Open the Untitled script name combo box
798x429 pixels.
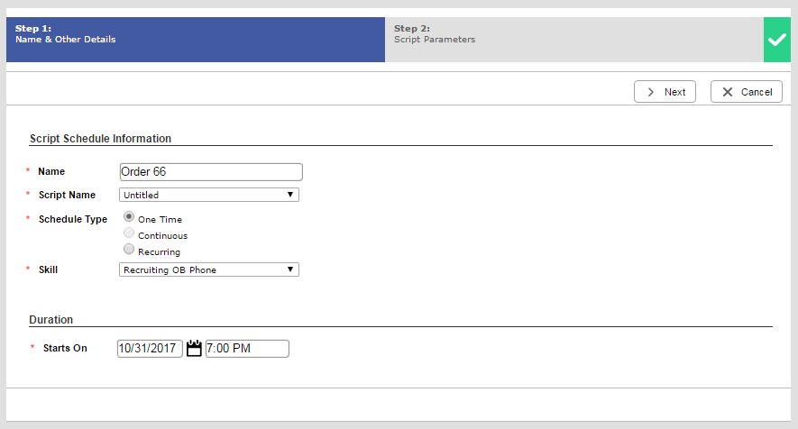[209, 195]
